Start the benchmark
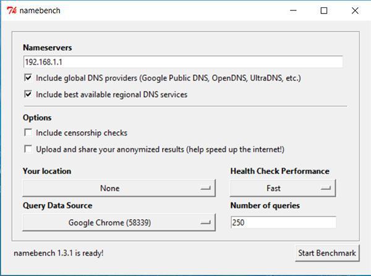This screenshot has width=371, height=276. click(327, 253)
